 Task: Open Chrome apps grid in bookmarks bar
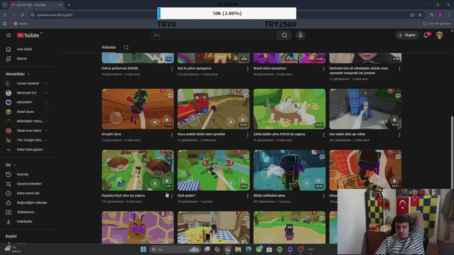click(5, 24)
